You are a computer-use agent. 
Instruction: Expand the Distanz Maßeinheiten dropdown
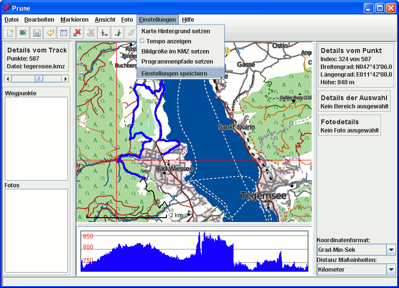[391, 270]
